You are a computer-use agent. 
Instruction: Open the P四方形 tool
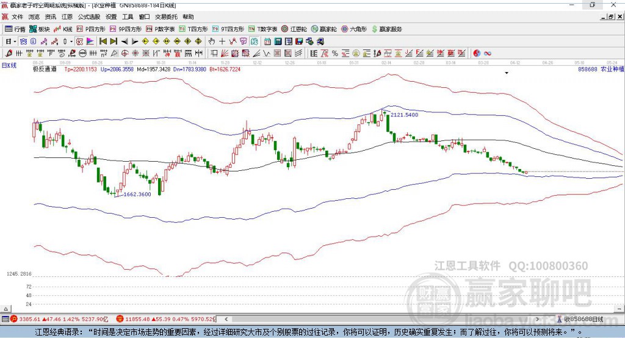point(91,29)
